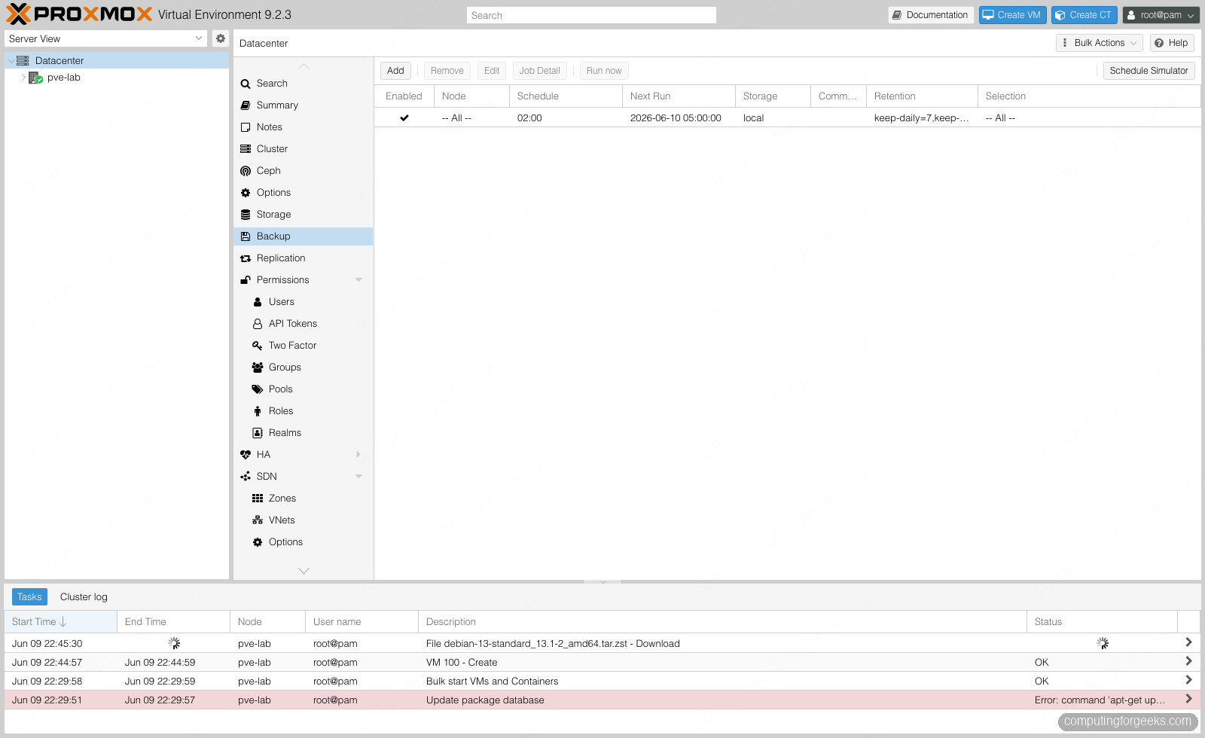Collapse the Datacenter tree node
Image resolution: width=1205 pixels, height=738 pixels.
[11, 61]
